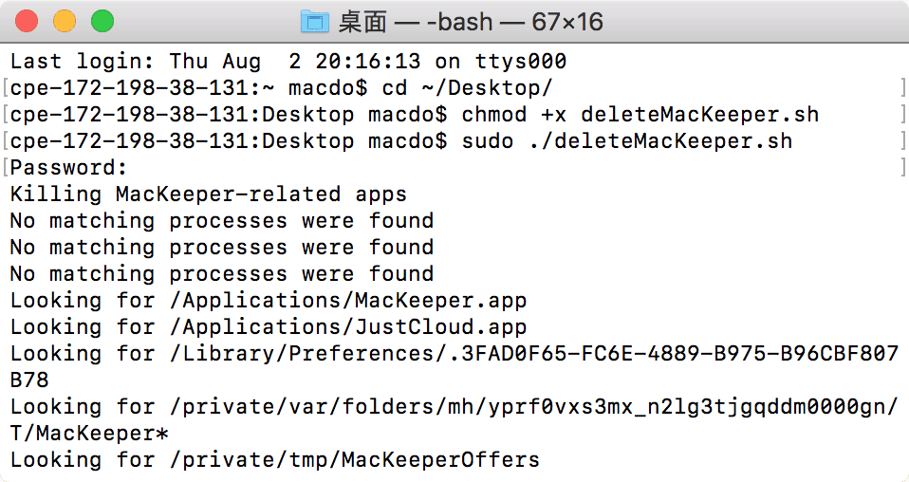Screen dimensions: 909x482
Task: Click the 'Last login' line of text
Action: click(288, 61)
